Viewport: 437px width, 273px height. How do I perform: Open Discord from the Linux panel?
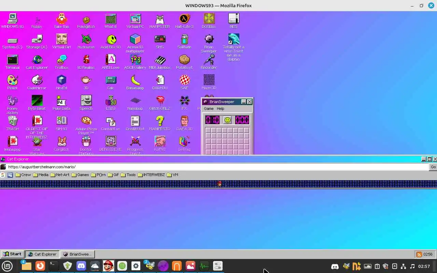point(81,266)
